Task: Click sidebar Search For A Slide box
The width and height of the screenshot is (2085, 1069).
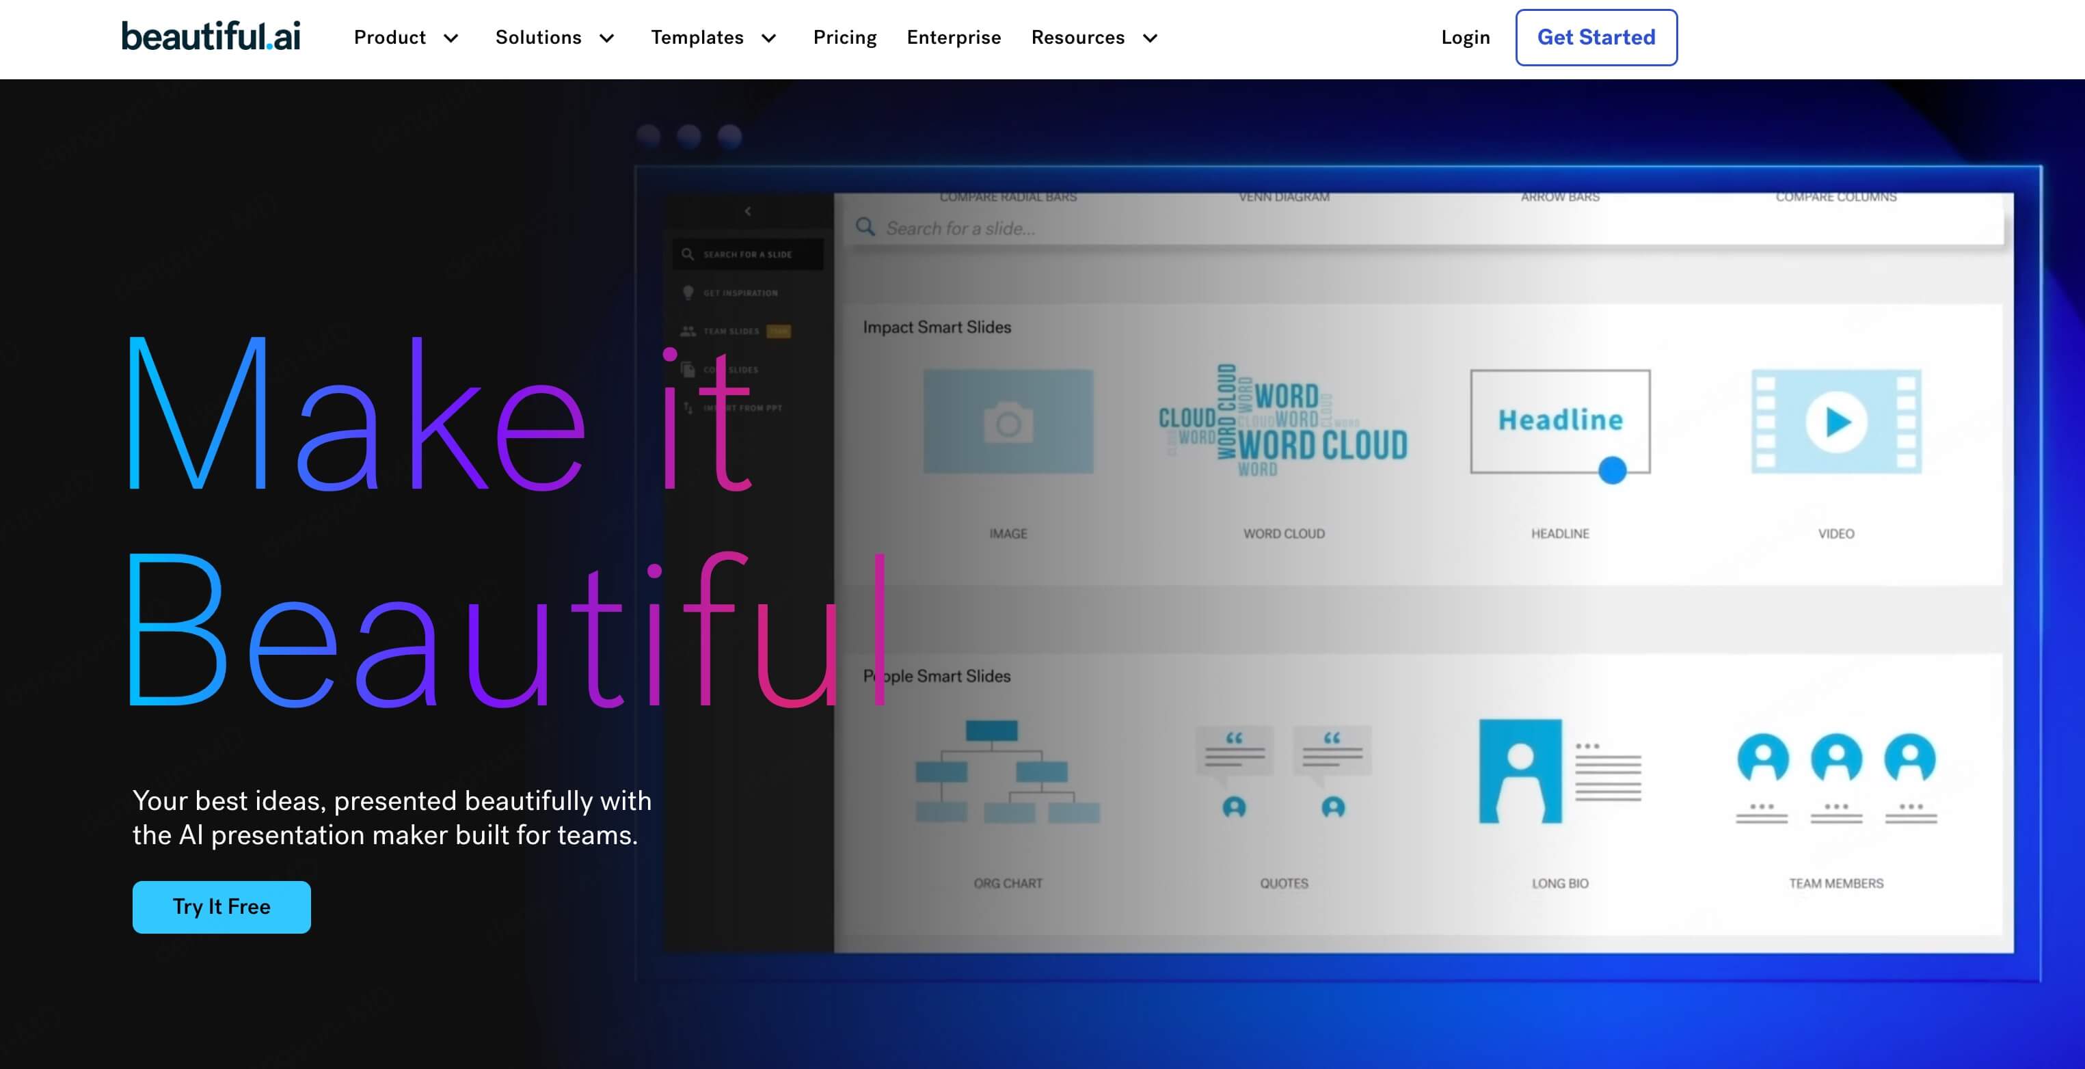Action: (748, 254)
